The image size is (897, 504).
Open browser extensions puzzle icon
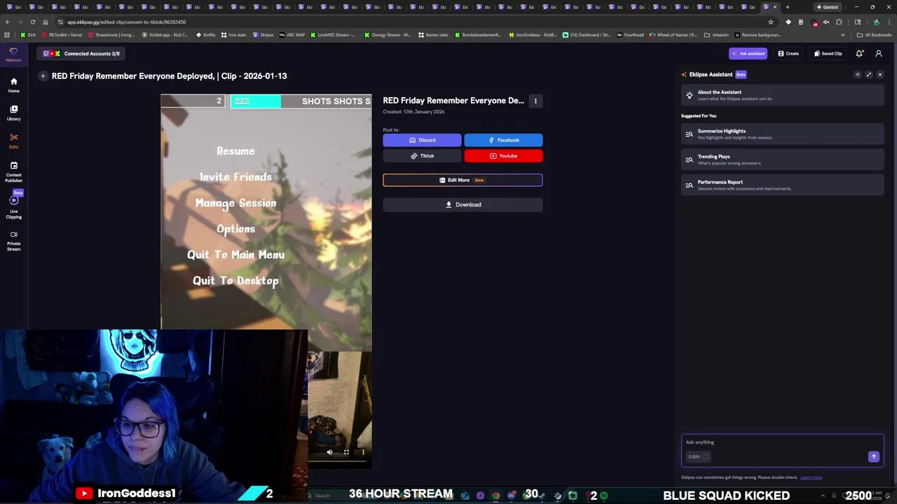tap(839, 22)
